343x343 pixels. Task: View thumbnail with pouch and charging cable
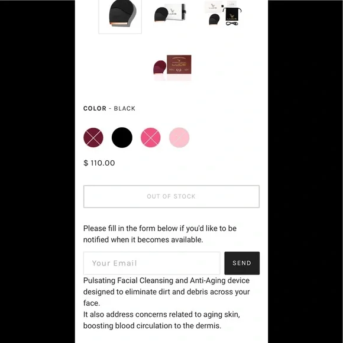[223, 13]
